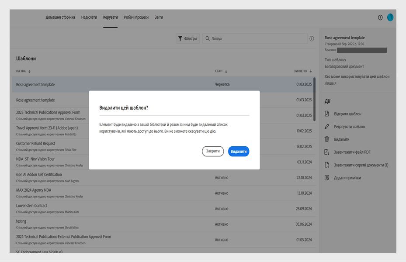Open the help question mark icon
This screenshot has height=262, width=406.
[x=380, y=17]
